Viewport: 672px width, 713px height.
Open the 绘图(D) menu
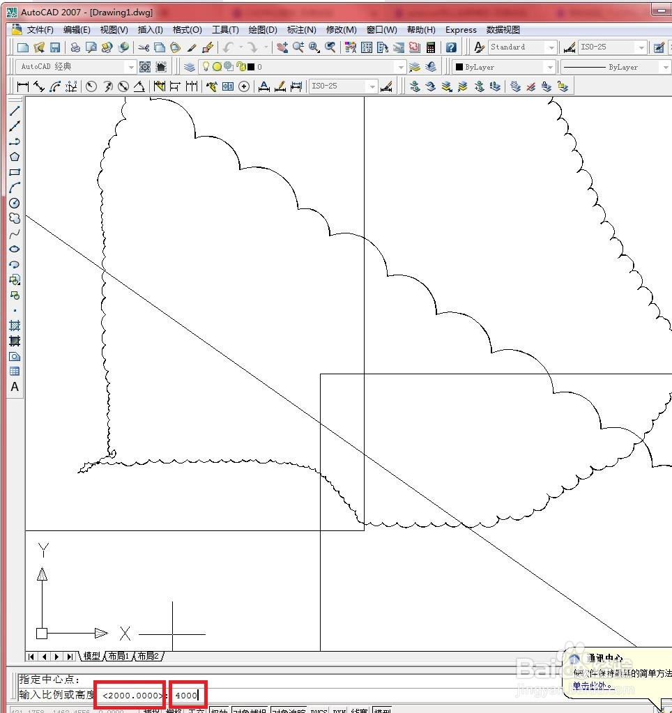(x=263, y=30)
